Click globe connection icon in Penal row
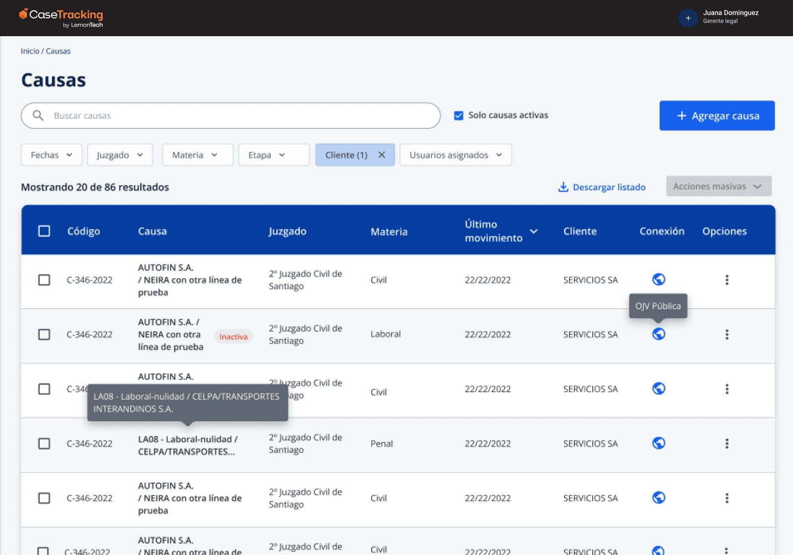This screenshot has width=793, height=555. [x=658, y=443]
